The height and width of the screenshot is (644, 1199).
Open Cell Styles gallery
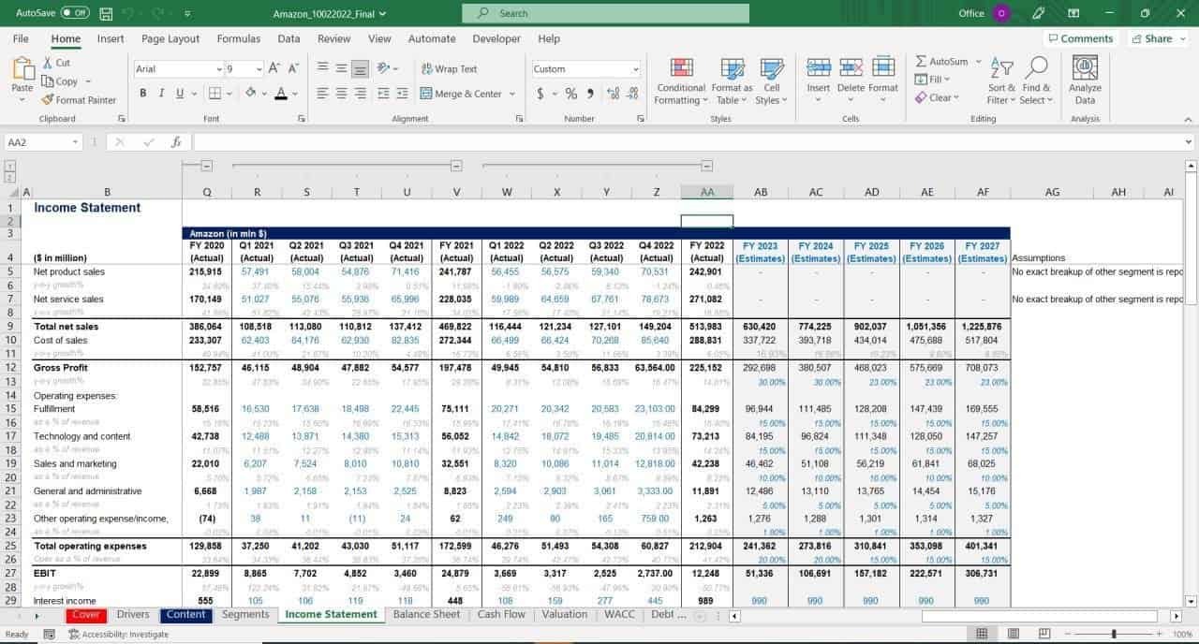tap(771, 80)
